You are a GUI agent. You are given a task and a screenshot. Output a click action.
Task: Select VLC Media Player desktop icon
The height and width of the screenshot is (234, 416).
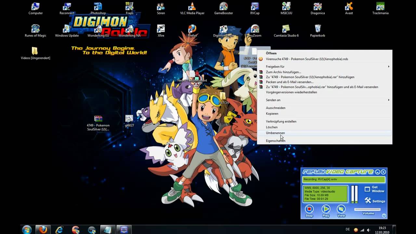(192, 8)
